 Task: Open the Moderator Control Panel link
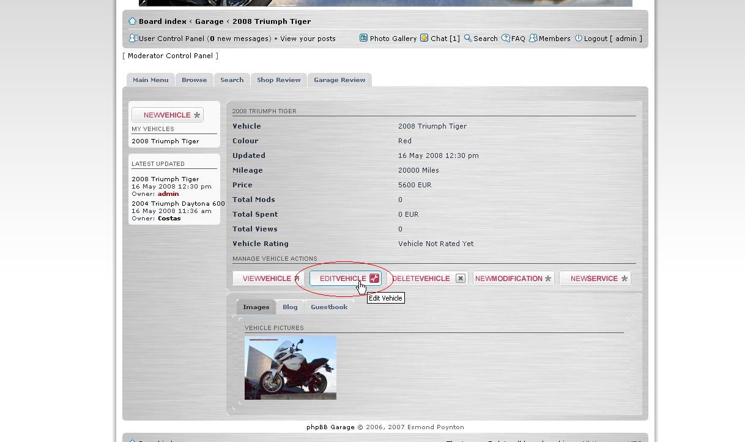tap(170, 56)
